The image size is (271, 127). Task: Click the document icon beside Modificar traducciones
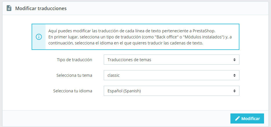(x=9, y=8)
